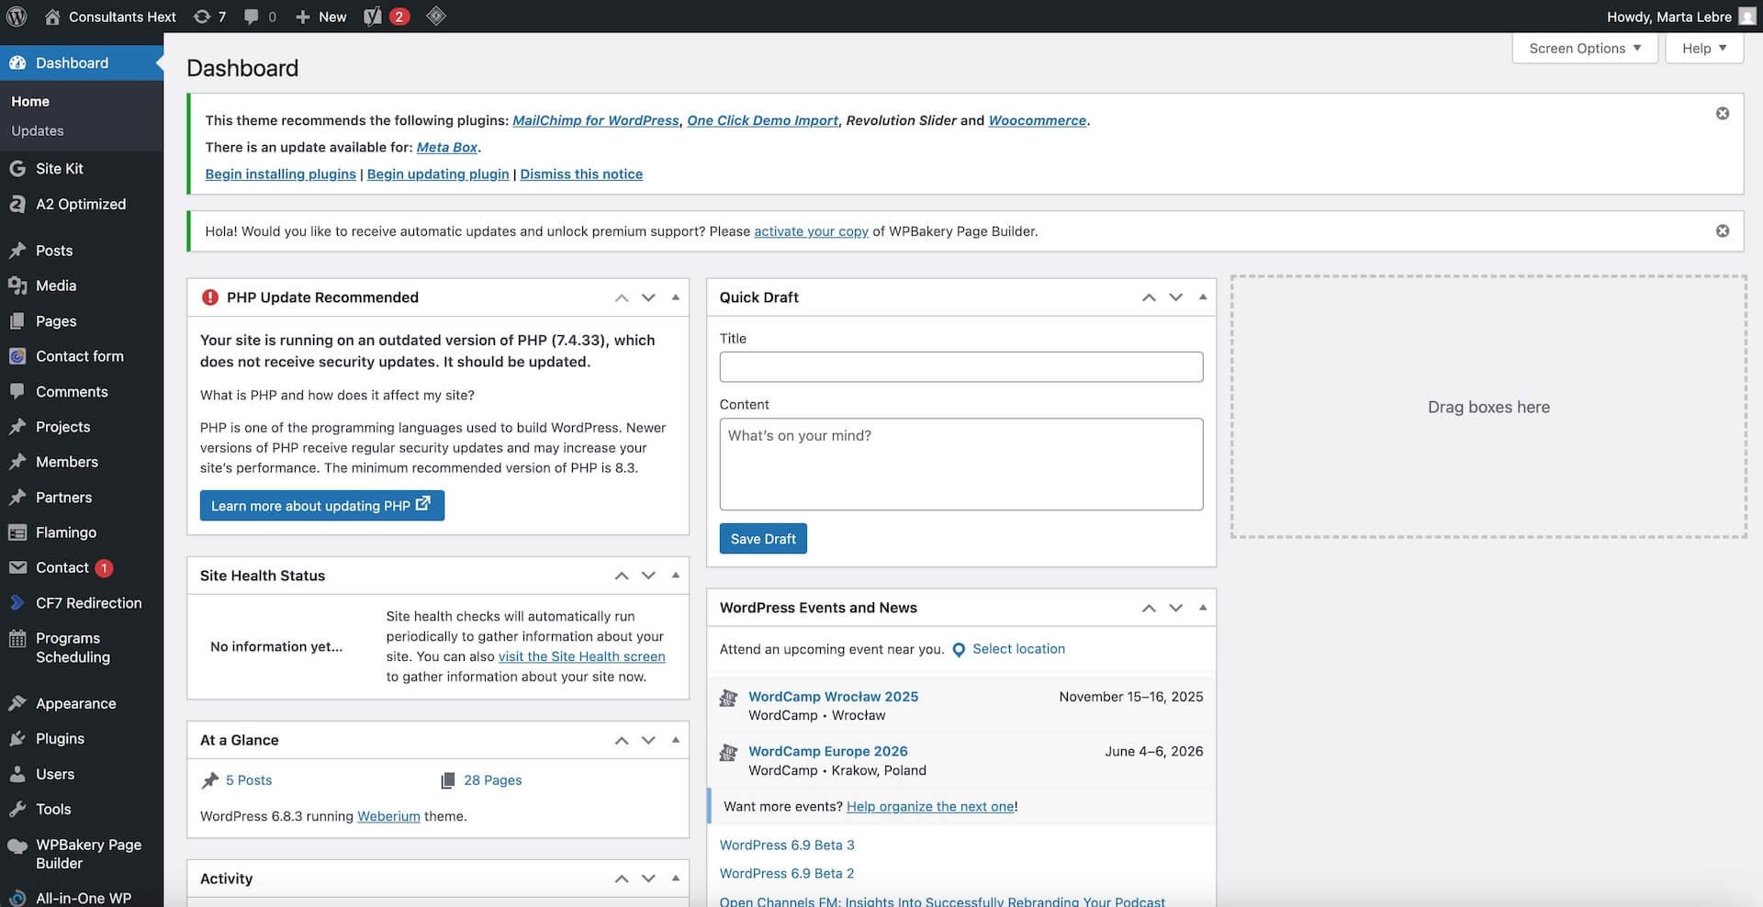Screen dimensions: 1763x907
Task: Open the Yoast SEO icon in admin bar
Action: click(372, 16)
